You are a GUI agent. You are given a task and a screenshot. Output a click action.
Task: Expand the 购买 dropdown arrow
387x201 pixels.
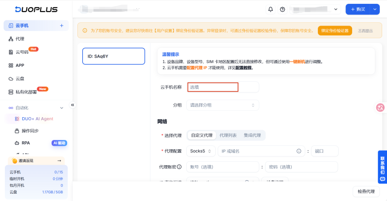374,9
